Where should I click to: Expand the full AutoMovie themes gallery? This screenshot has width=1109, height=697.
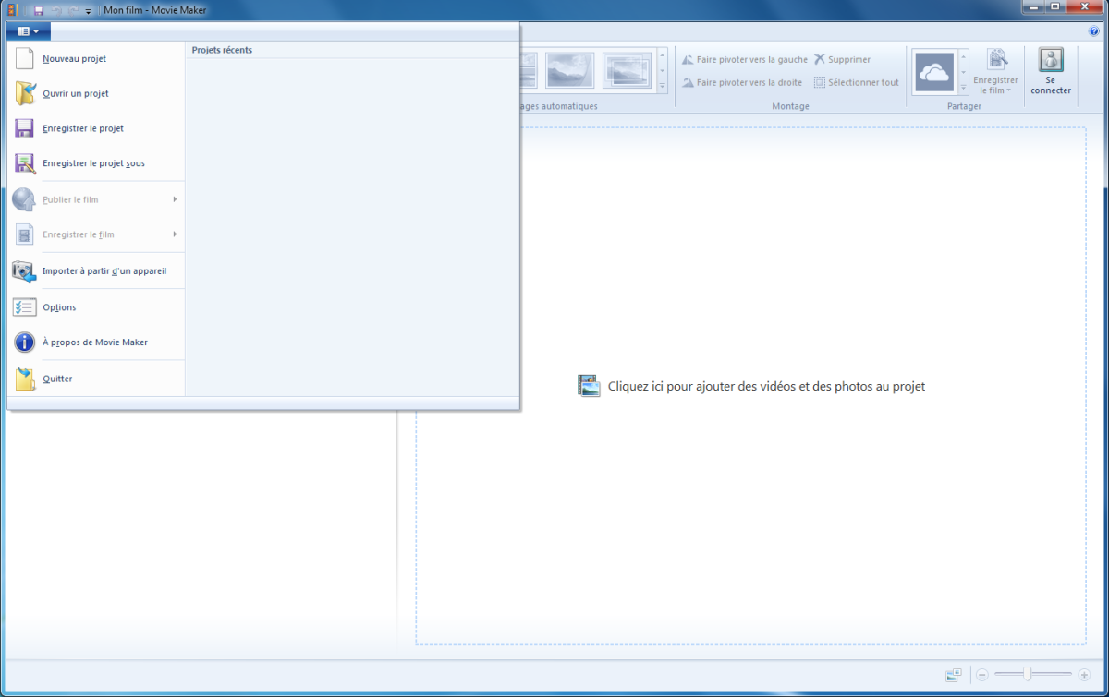pos(662,86)
